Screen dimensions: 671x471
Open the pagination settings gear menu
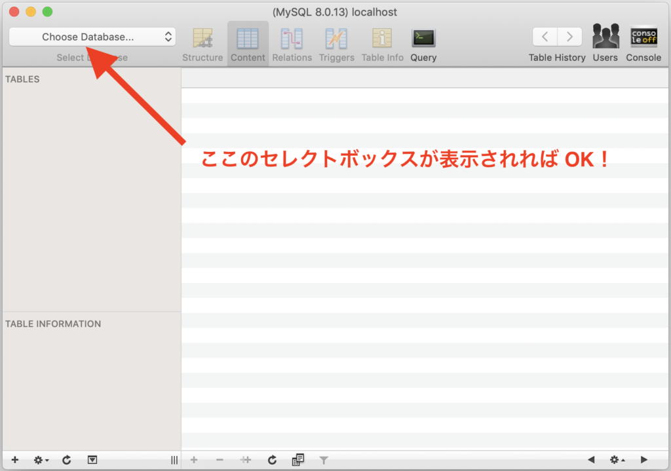617,460
